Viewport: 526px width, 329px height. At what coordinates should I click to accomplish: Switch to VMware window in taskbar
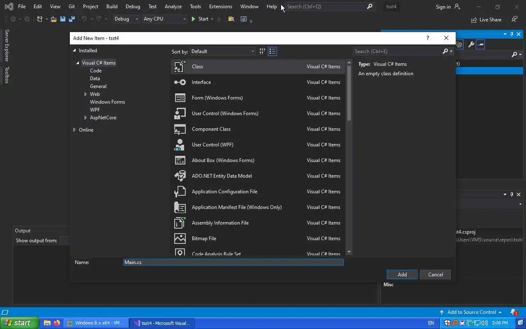95,323
